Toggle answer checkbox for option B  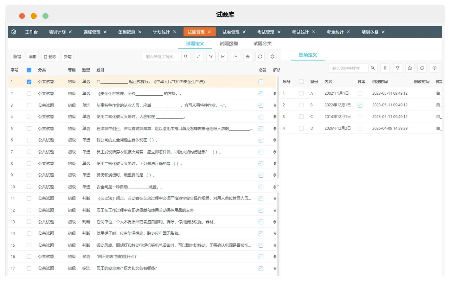[360, 105]
